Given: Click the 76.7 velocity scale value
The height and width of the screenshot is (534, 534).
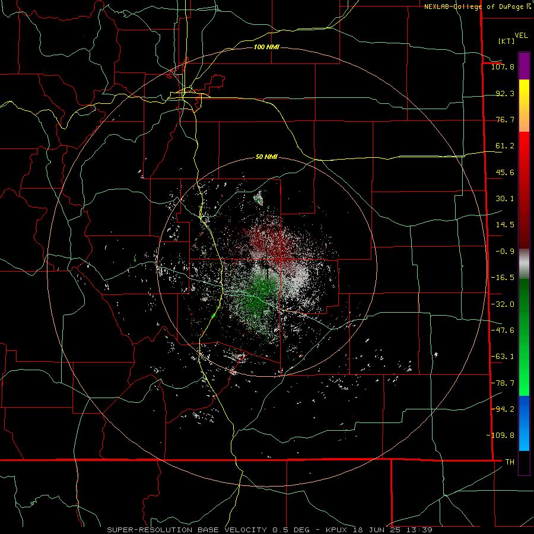Looking at the screenshot, I should coord(505,119).
